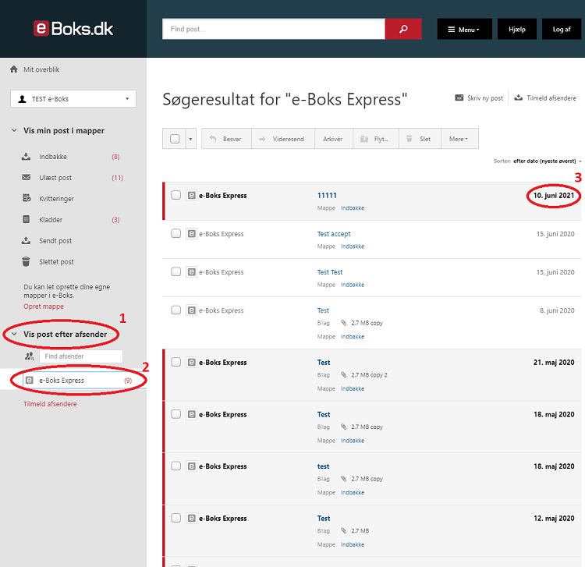Click the Videresend forward button
This screenshot has width=585, height=567.
[x=283, y=139]
